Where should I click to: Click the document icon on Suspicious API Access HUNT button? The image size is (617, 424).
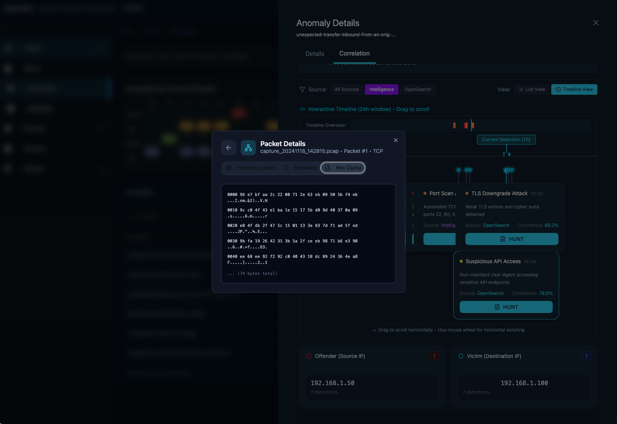(x=496, y=307)
